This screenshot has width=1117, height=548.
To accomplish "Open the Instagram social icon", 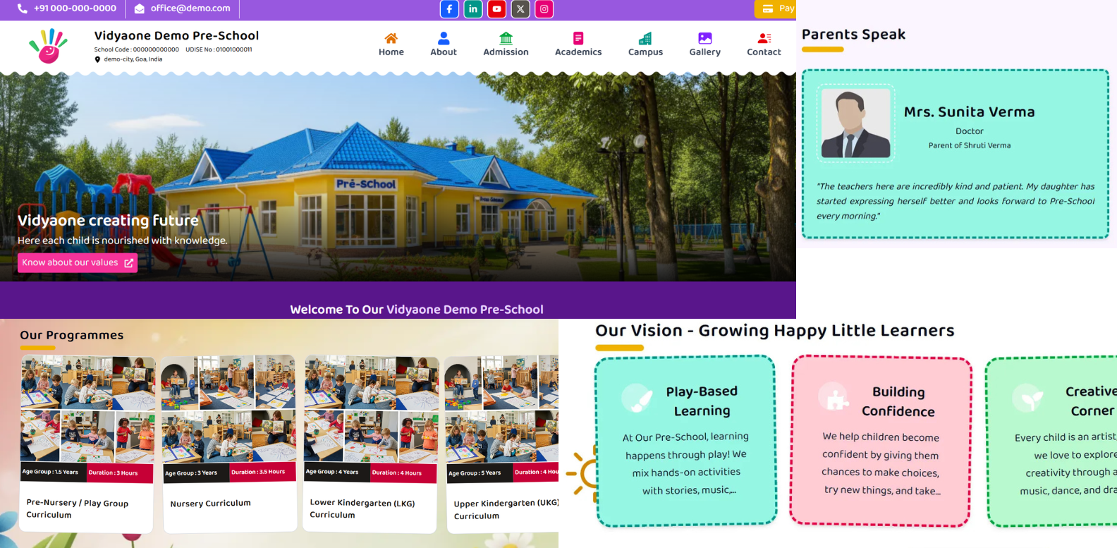I will point(544,9).
